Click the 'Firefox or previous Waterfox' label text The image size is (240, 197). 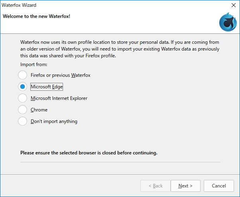click(x=60, y=75)
